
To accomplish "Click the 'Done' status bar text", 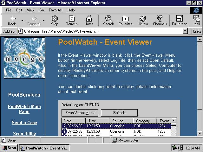I will pos(11,140).
